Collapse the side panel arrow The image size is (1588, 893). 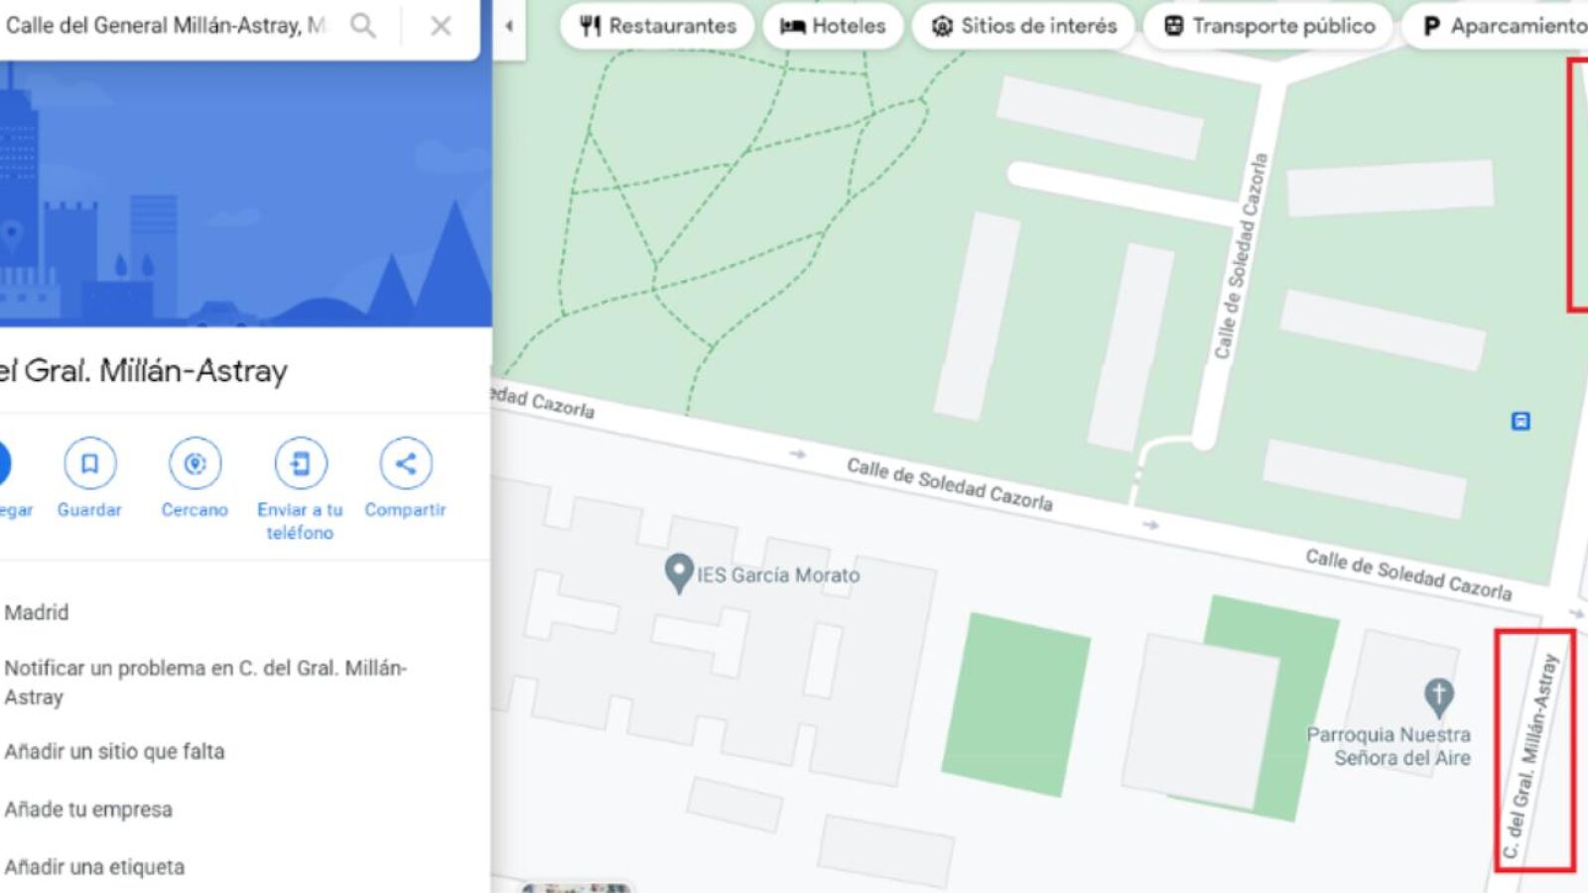[509, 27]
